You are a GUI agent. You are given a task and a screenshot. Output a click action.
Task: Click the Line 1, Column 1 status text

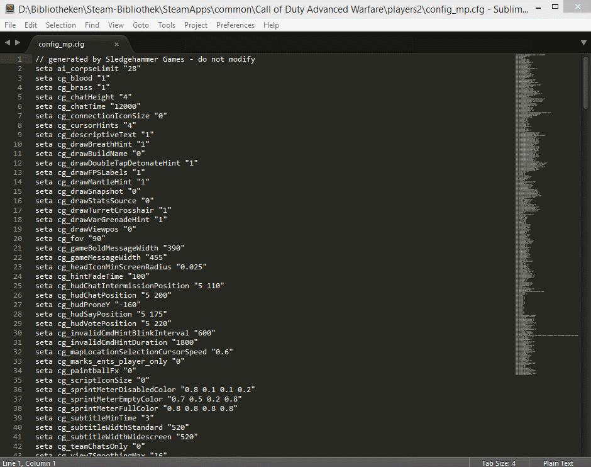point(29,463)
